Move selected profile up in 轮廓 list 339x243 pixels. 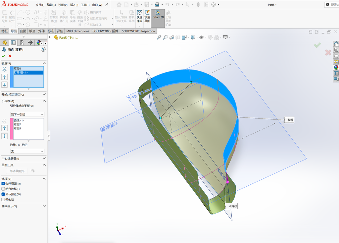(4, 77)
